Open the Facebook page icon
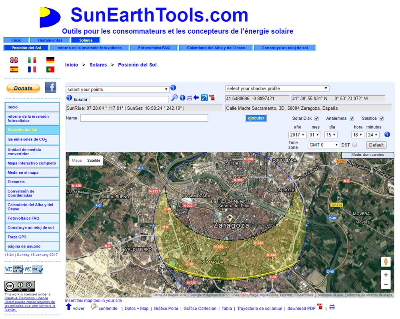 [50, 87]
